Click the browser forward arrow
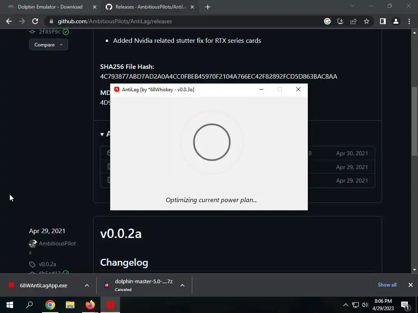Screen dimensions: 418x313 pos(22,21)
